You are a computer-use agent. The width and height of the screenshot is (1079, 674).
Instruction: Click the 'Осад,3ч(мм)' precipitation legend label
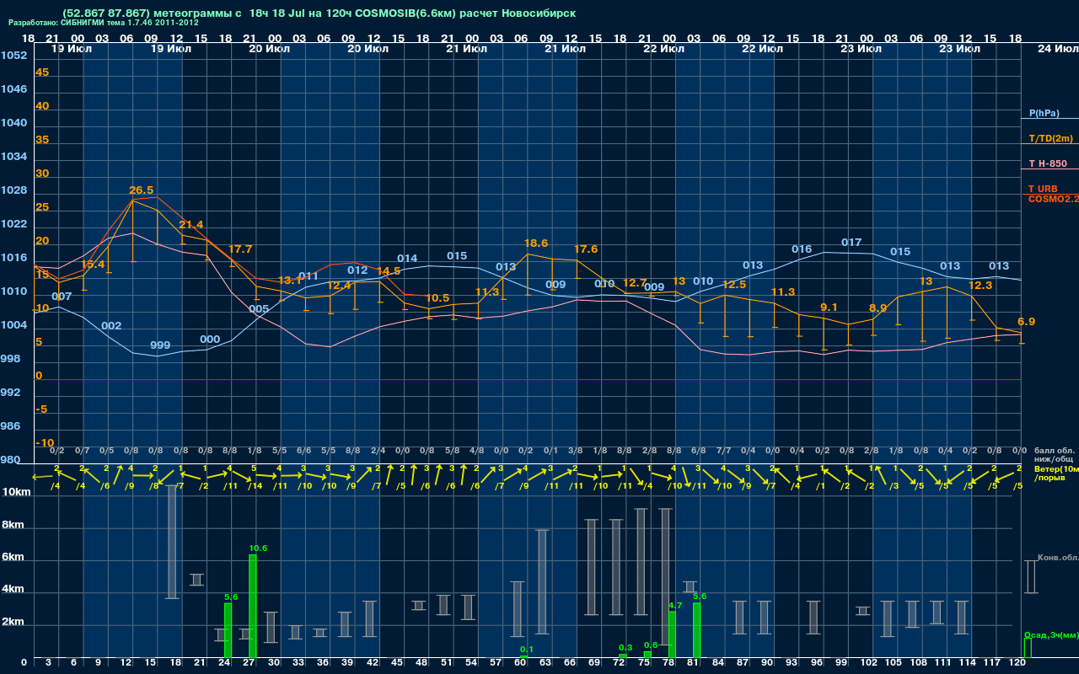click(1051, 635)
